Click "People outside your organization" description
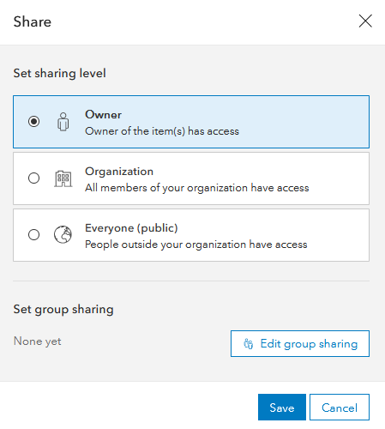The height and width of the screenshot is (429, 385). [196, 245]
